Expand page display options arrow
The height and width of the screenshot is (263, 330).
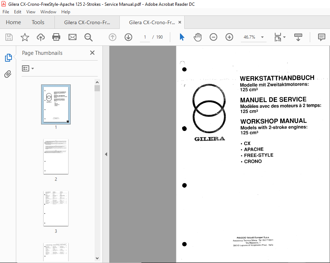(284, 37)
